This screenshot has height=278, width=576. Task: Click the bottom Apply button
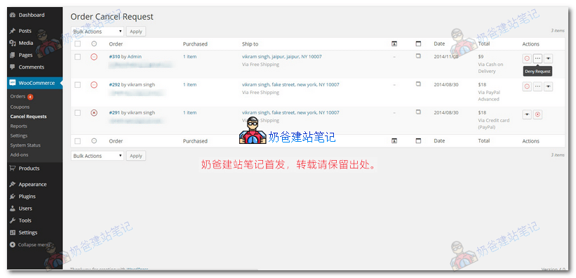tap(136, 156)
